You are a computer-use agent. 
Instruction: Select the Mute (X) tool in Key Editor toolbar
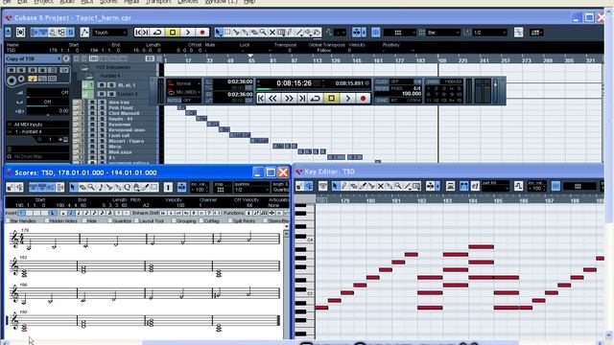click(380, 186)
